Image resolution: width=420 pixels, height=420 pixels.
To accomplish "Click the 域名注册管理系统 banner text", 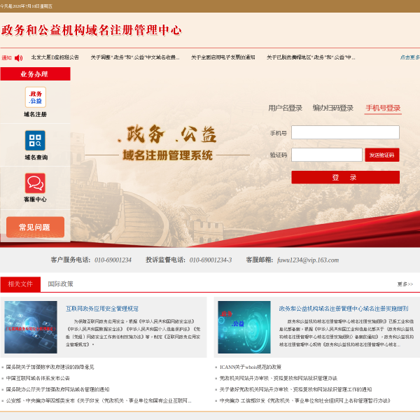I will click(168, 155).
